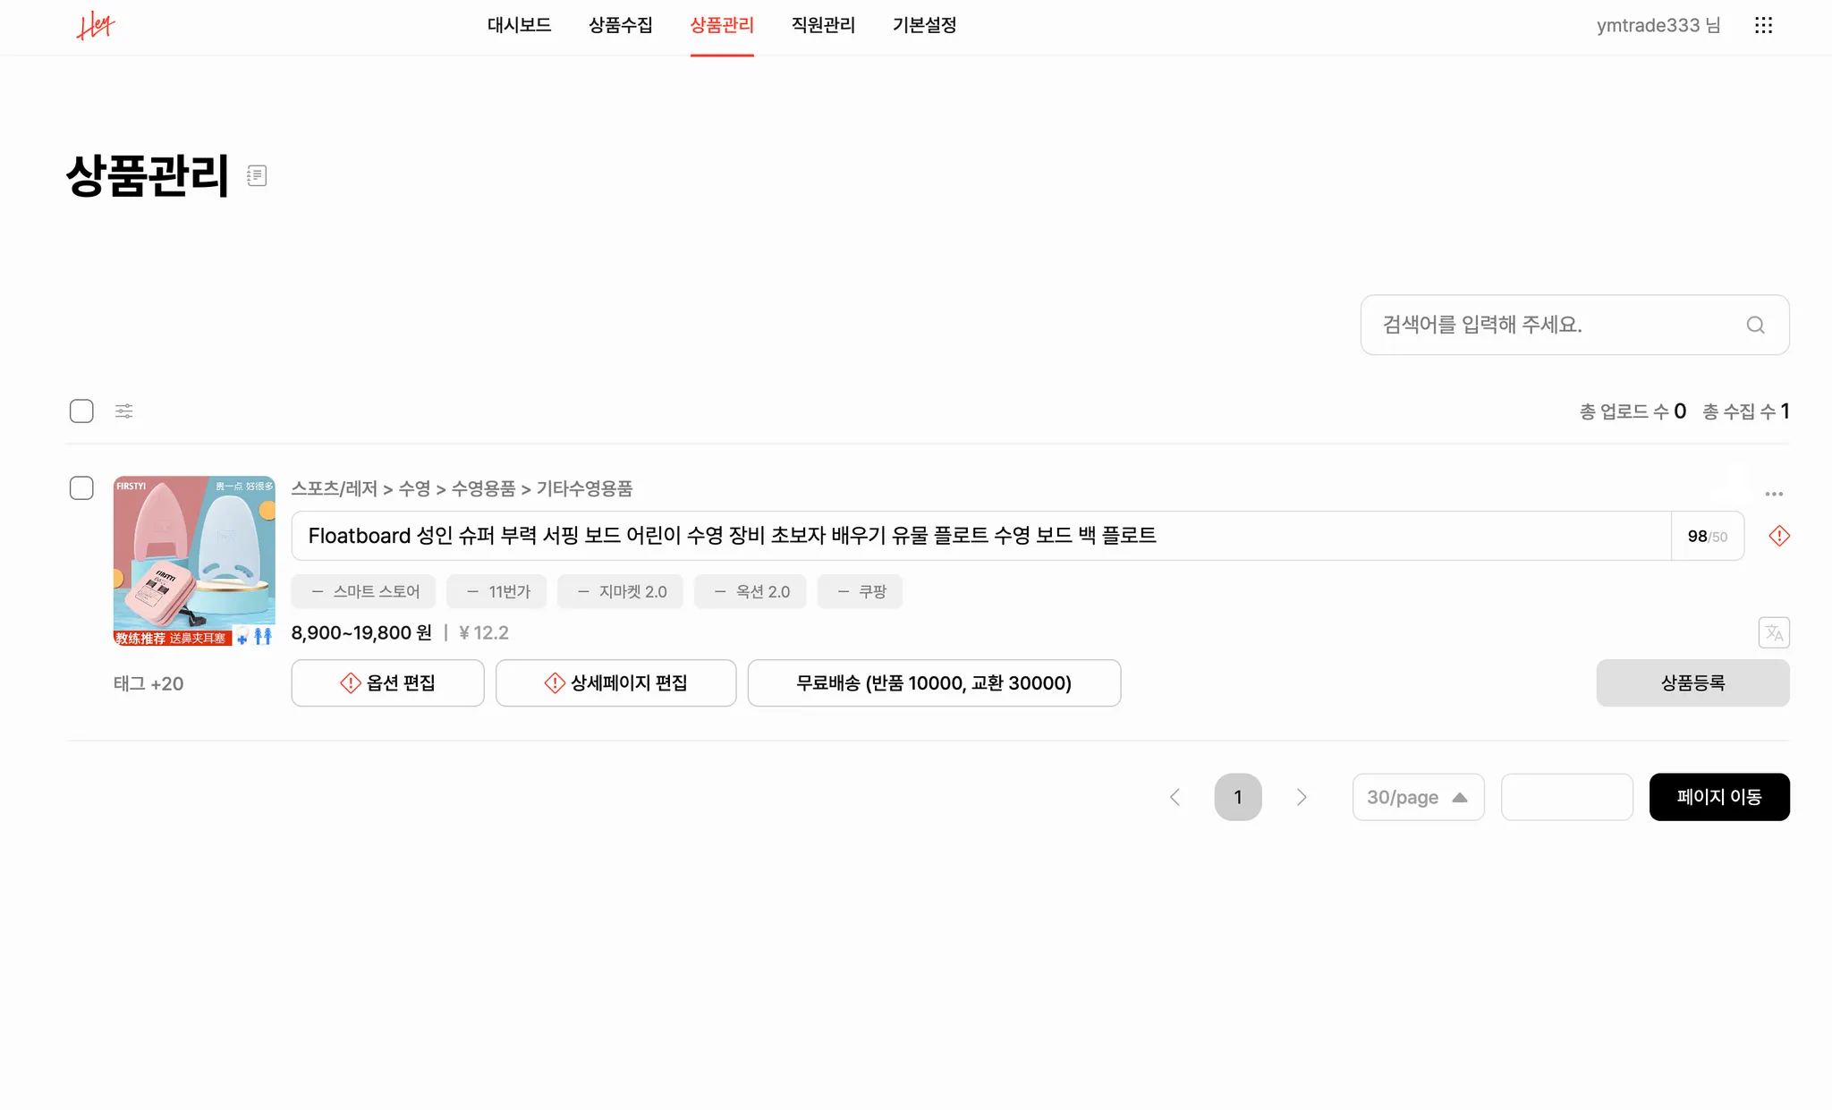Image resolution: width=1832 pixels, height=1110 pixels.
Task: Go to previous page arrow
Action: pos(1175,797)
